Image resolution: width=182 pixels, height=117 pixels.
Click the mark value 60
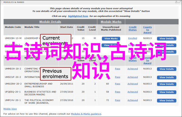(x=107, y=84)
